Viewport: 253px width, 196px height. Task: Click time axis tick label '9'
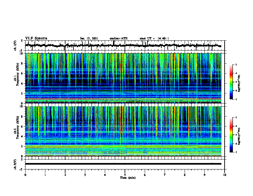[x=204, y=175]
